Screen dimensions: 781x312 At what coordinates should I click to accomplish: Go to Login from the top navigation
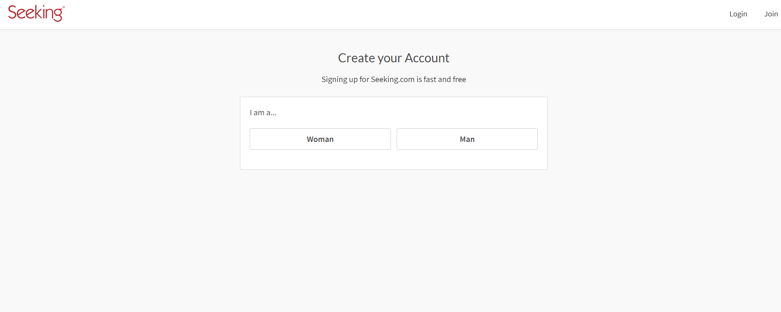(x=738, y=14)
